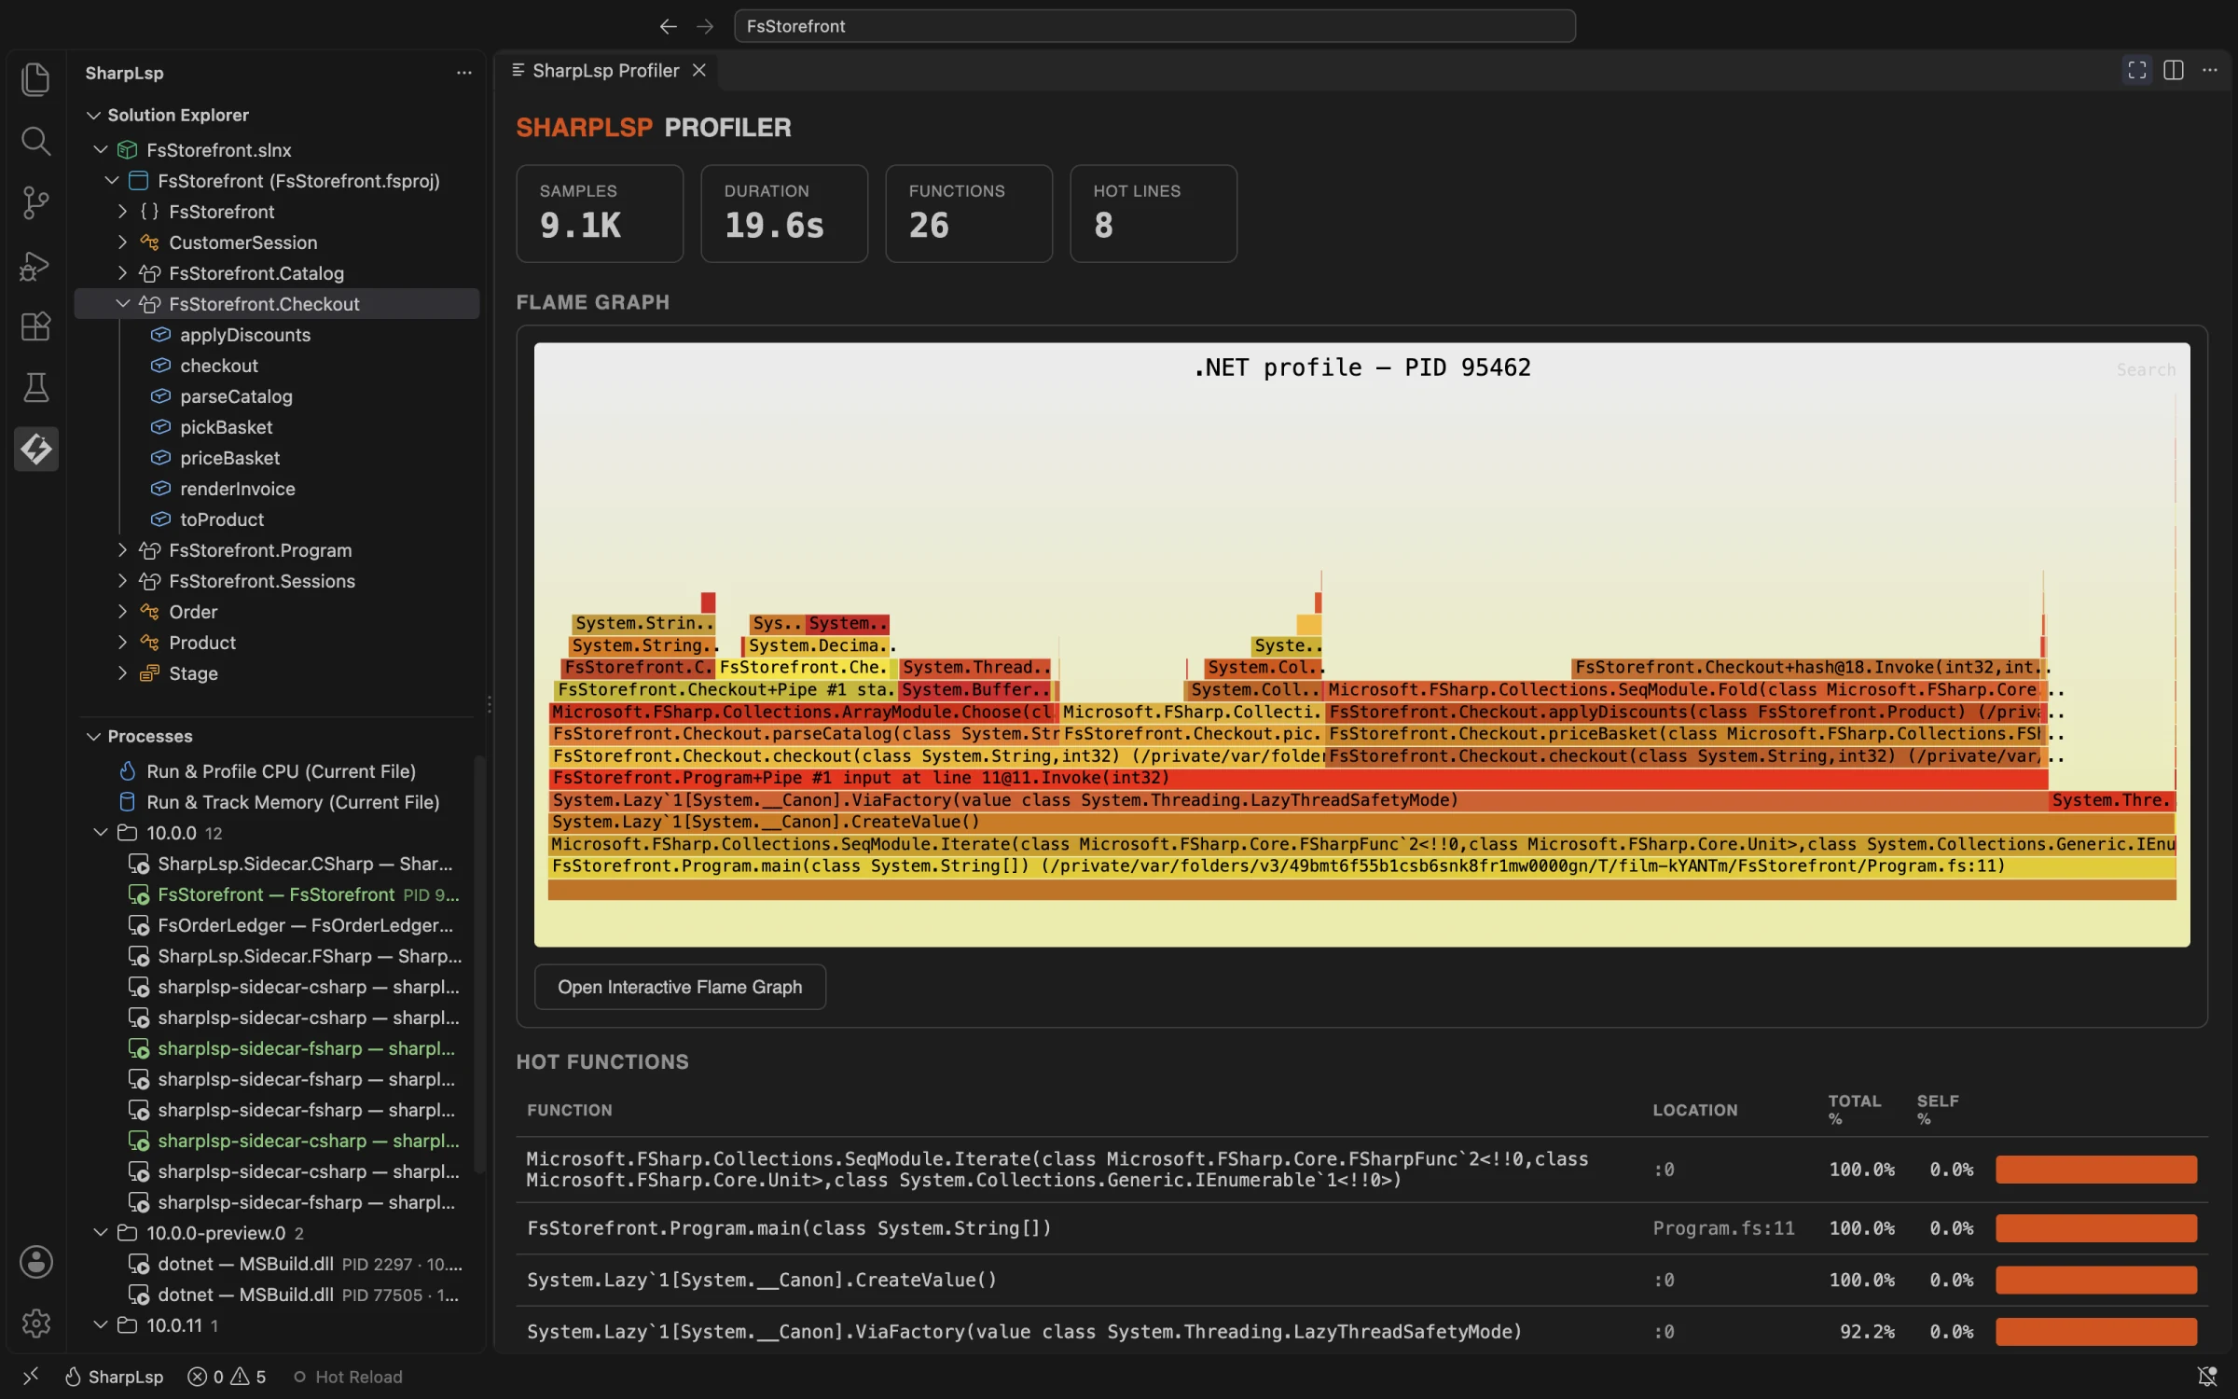2238x1399 pixels.
Task: Collapse the 10.0.0 runtime folder
Action: pos(101,833)
